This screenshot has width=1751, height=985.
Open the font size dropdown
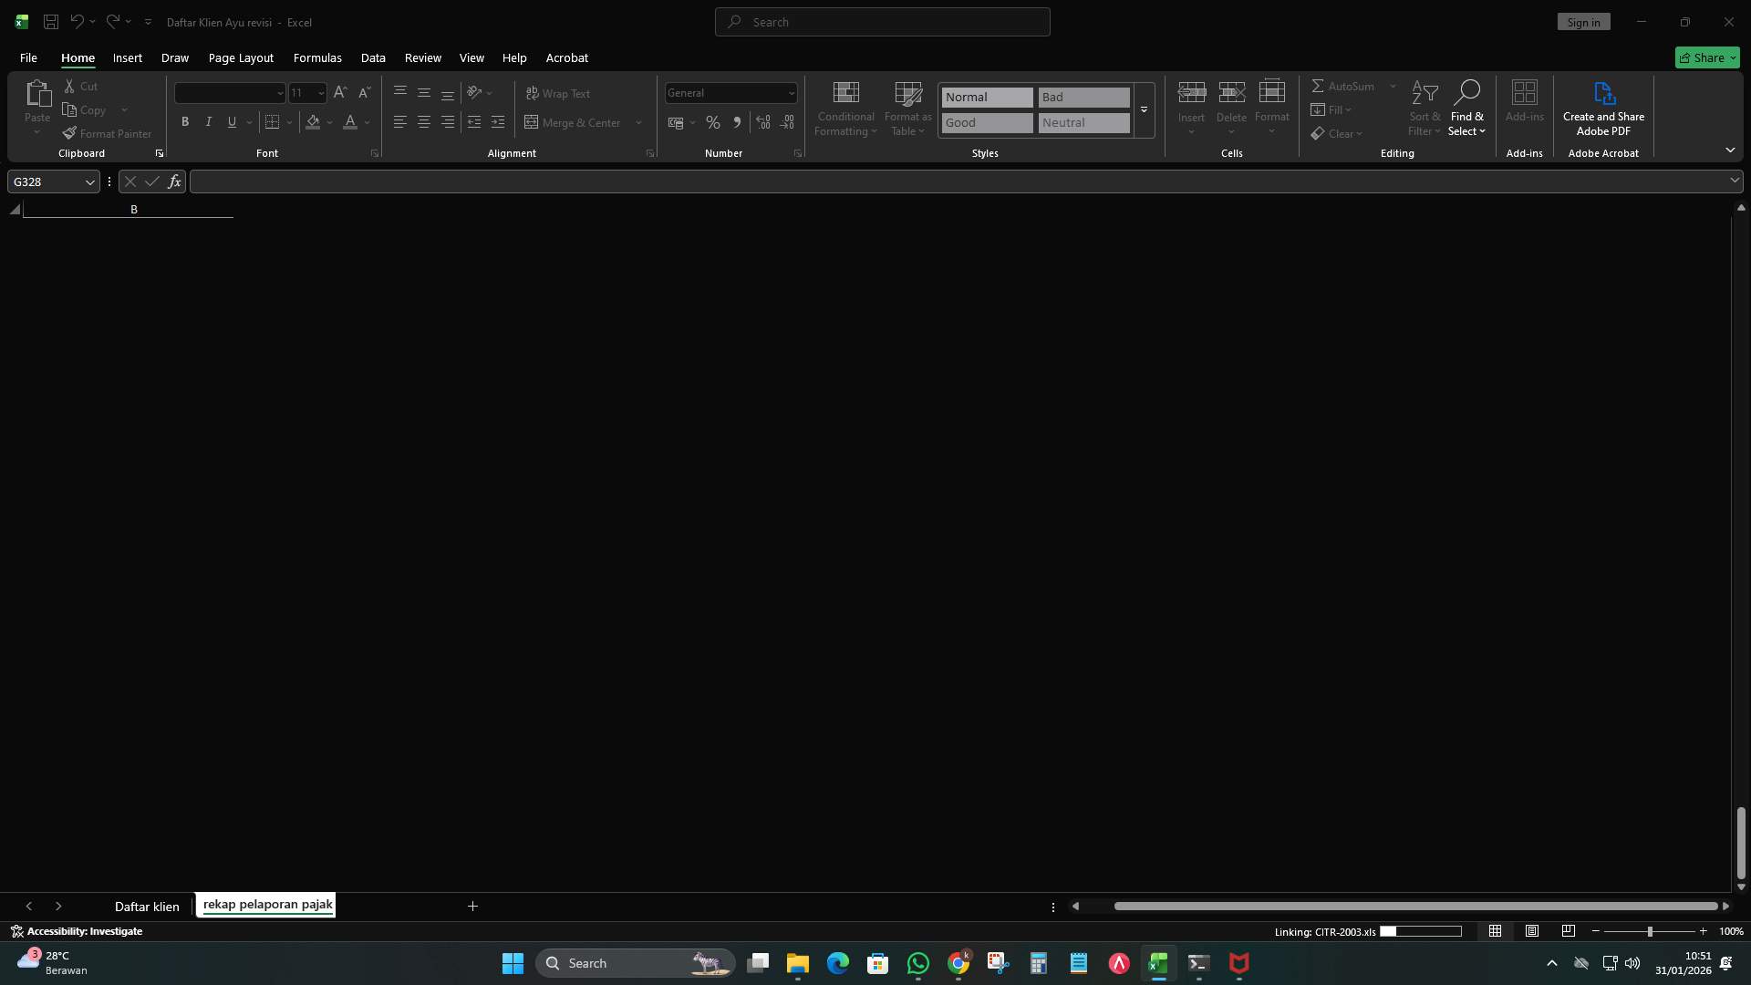[320, 93]
